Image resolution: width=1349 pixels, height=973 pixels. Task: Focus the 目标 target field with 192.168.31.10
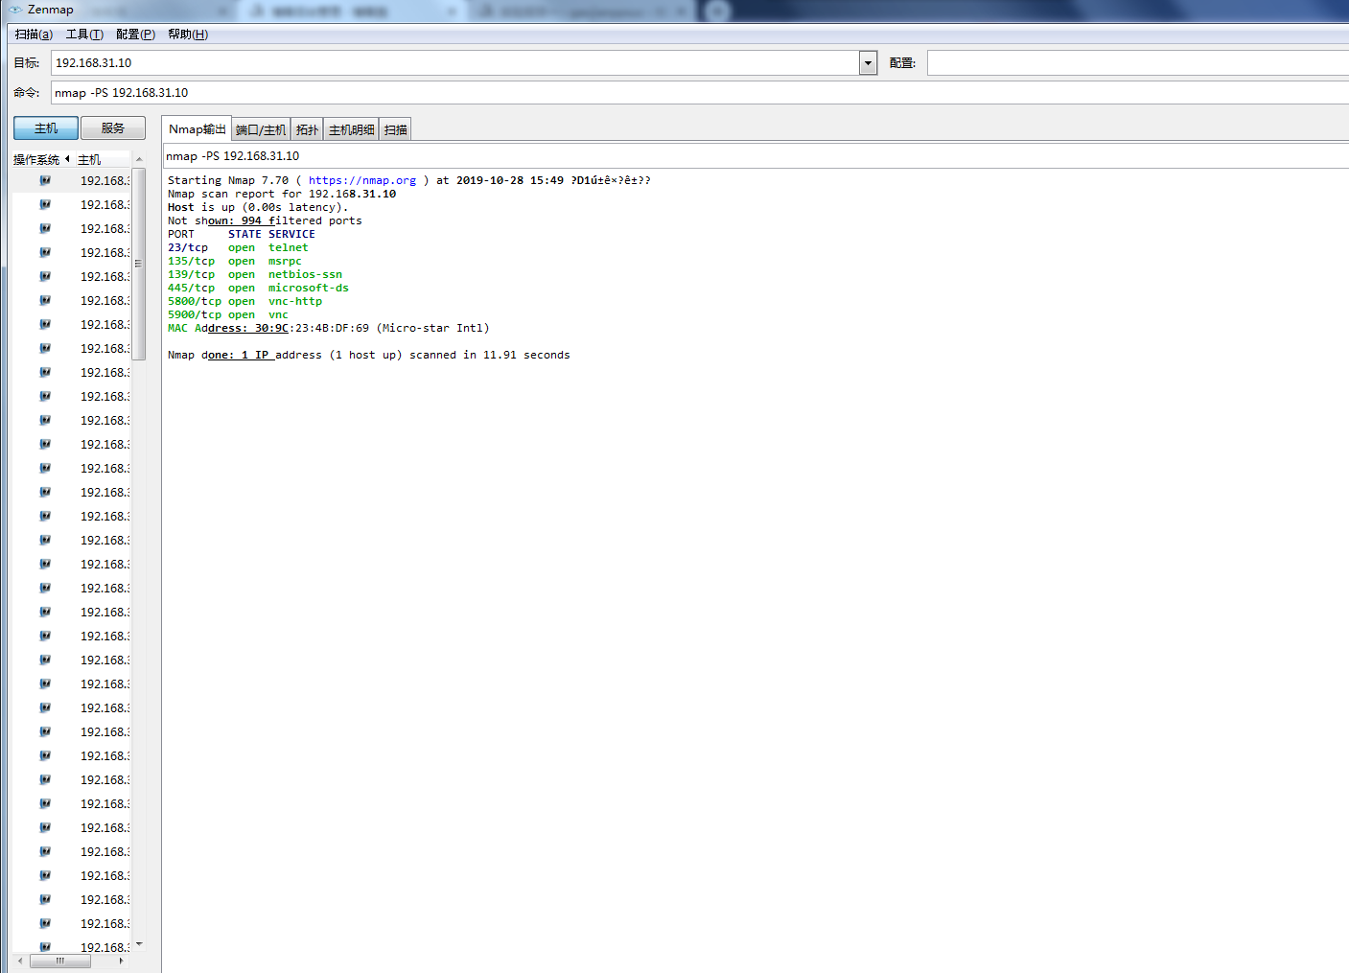click(x=455, y=63)
